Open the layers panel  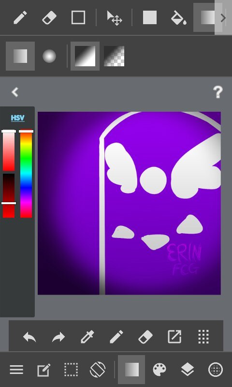pyautogui.click(x=188, y=370)
